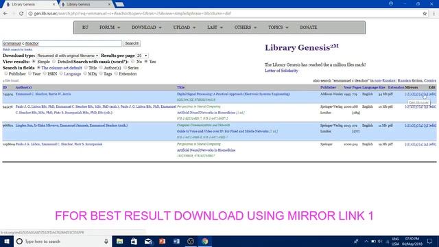Search in the Author(s) field only
439x247 pixels.
coord(101,67)
